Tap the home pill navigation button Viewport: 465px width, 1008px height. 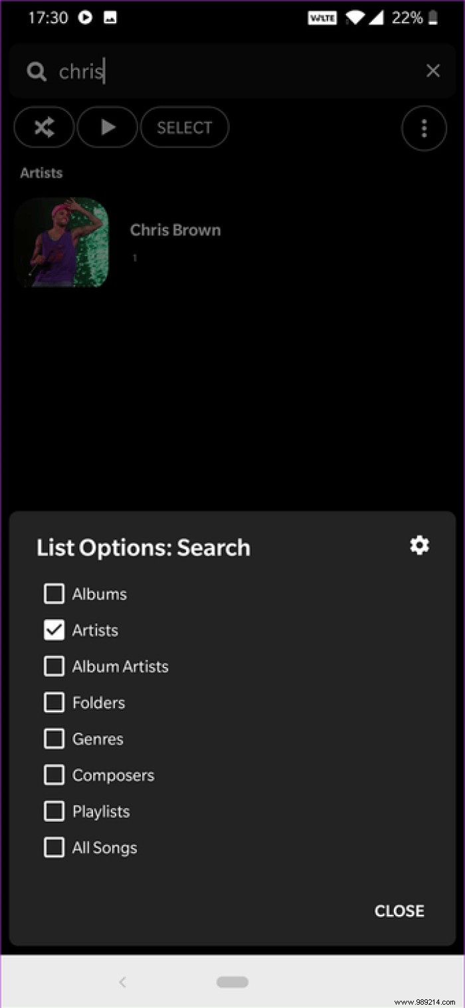click(x=232, y=982)
